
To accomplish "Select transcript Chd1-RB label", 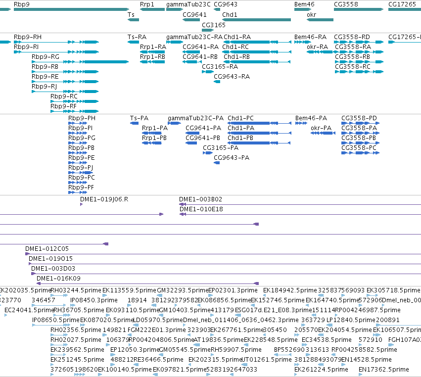I will click(236, 57).
